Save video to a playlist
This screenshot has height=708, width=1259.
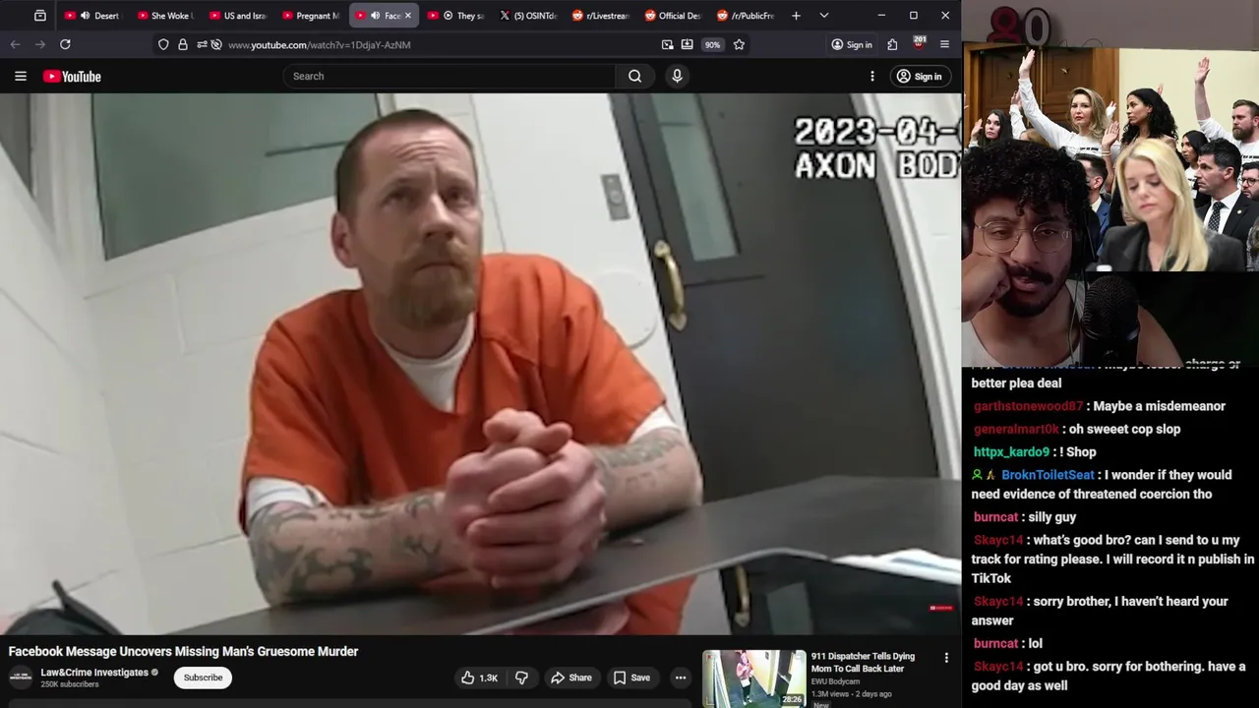(x=631, y=678)
